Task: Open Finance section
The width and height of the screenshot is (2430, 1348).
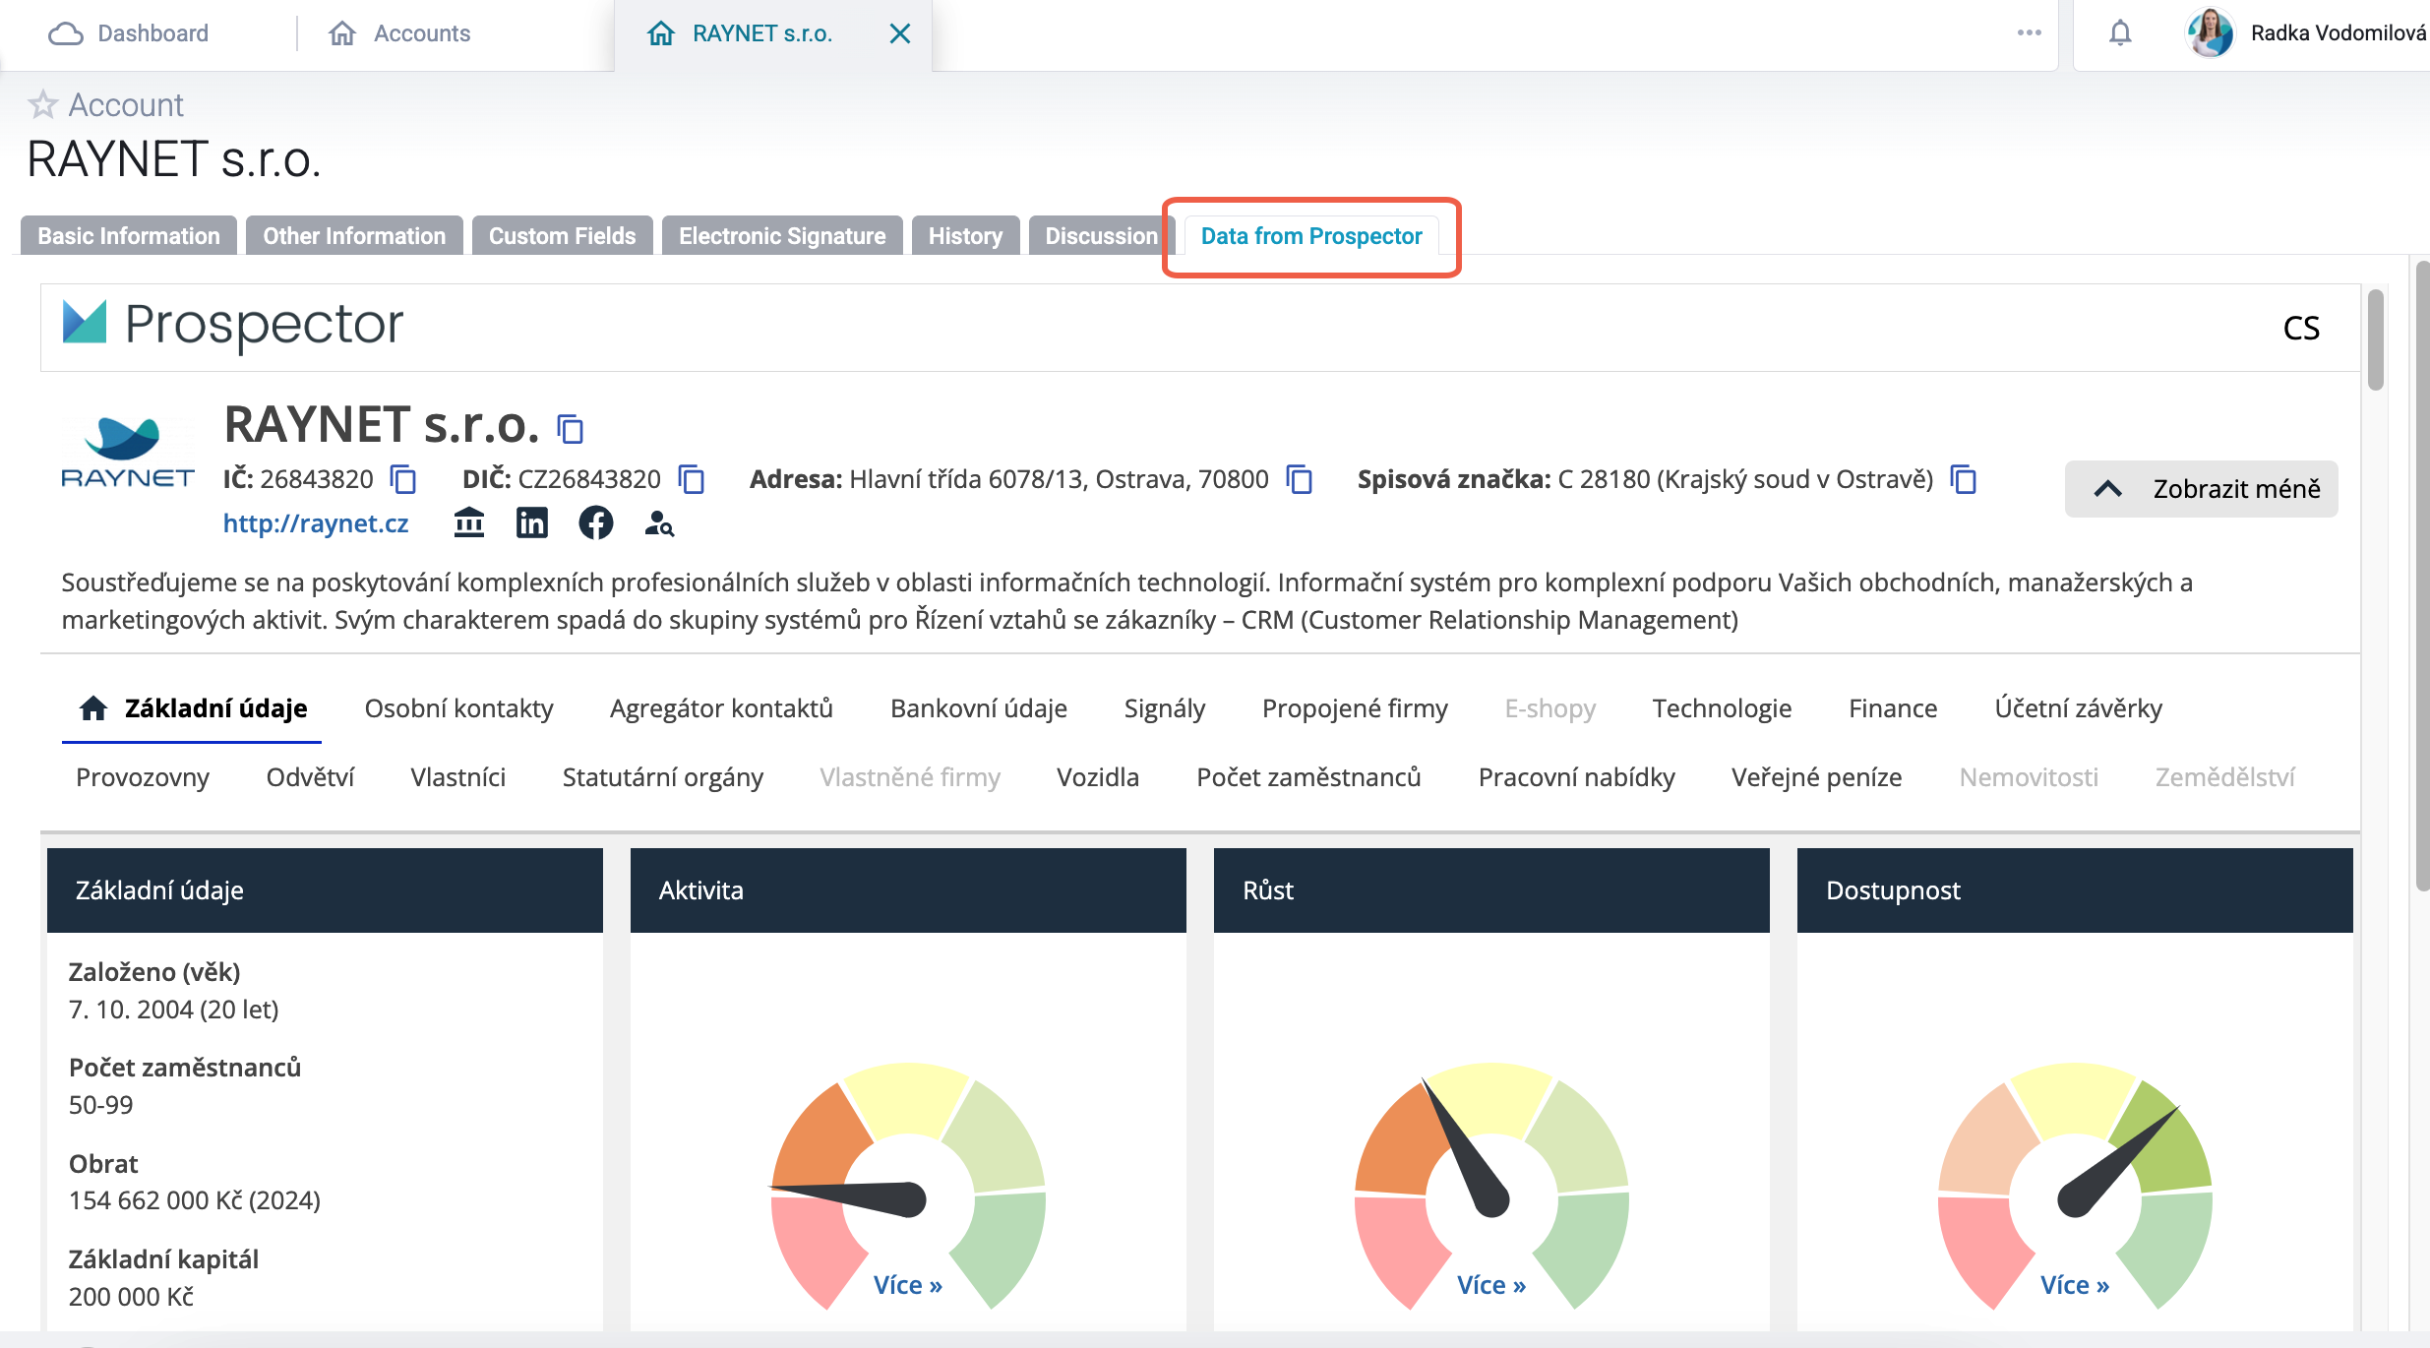Action: [x=1893, y=708]
